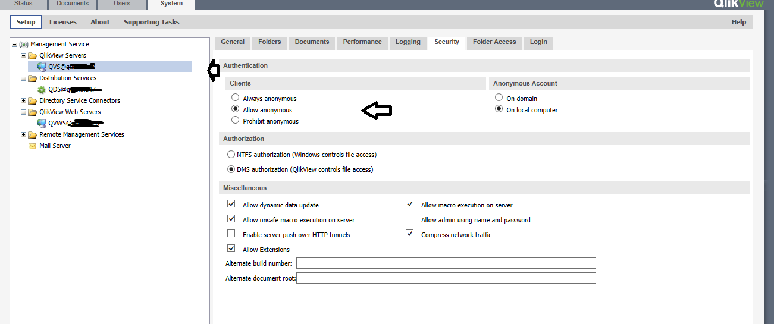Open the Performance tab
The height and width of the screenshot is (324, 774).
point(362,42)
